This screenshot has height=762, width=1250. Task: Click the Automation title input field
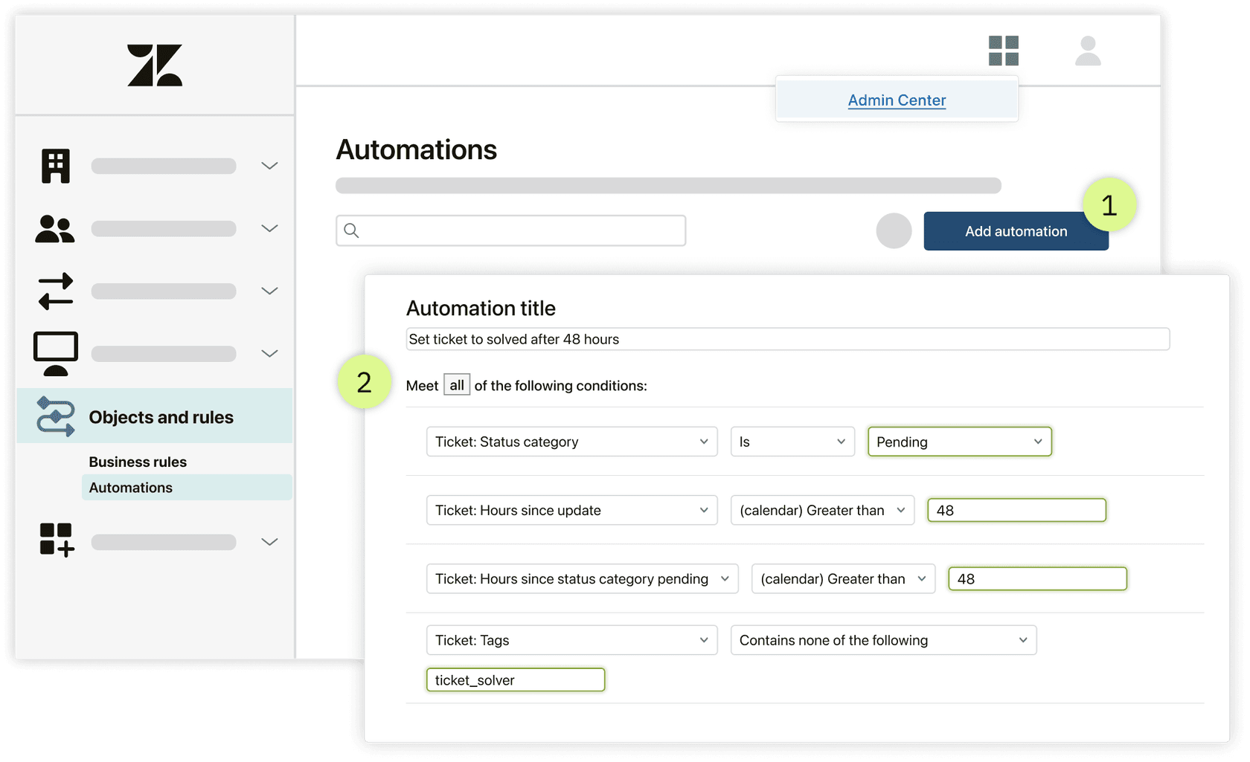click(x=786, y=339)
